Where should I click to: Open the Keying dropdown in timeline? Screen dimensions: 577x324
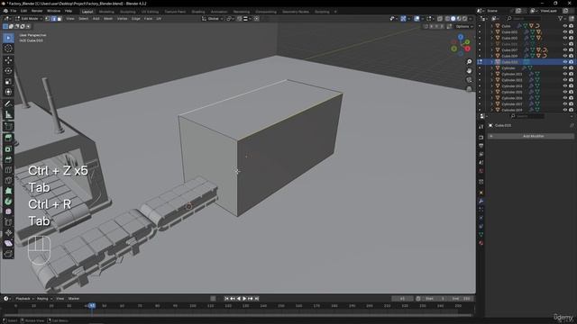[44, 299]
